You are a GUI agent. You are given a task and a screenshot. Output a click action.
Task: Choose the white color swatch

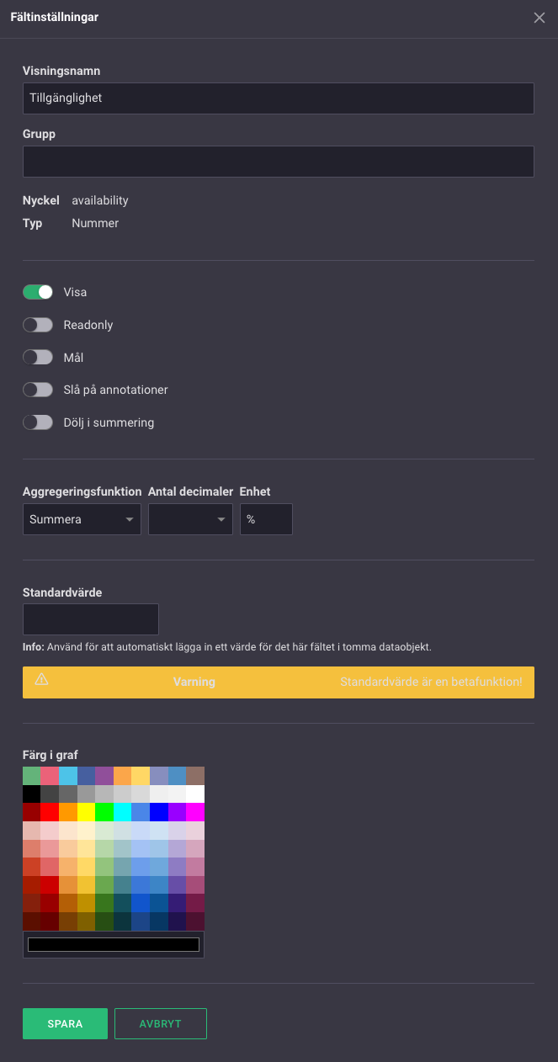(x=195, y=794)
